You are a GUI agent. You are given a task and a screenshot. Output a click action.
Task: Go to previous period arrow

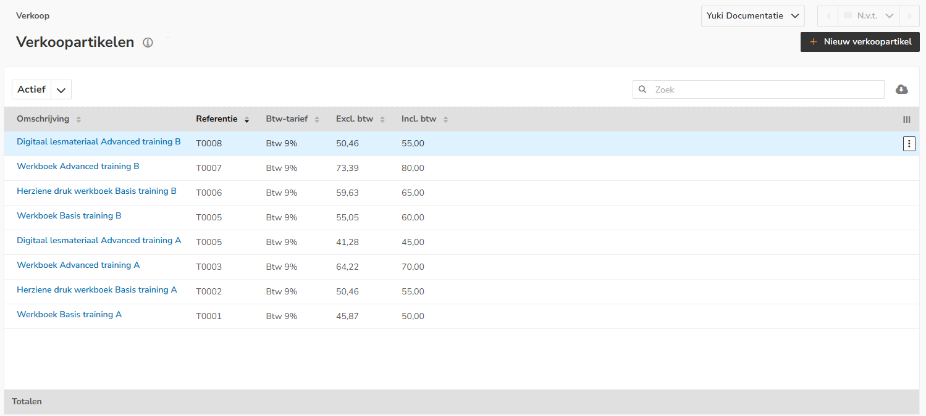(x=828, y=16)
